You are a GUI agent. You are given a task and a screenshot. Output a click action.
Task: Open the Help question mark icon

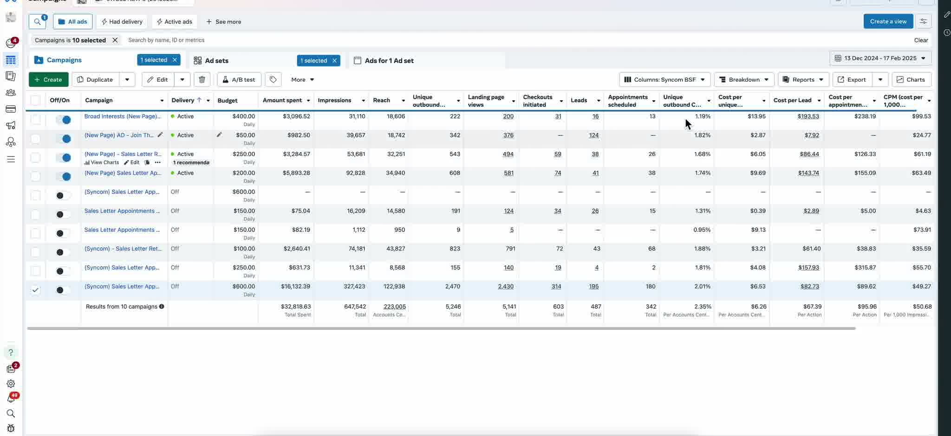11,353
